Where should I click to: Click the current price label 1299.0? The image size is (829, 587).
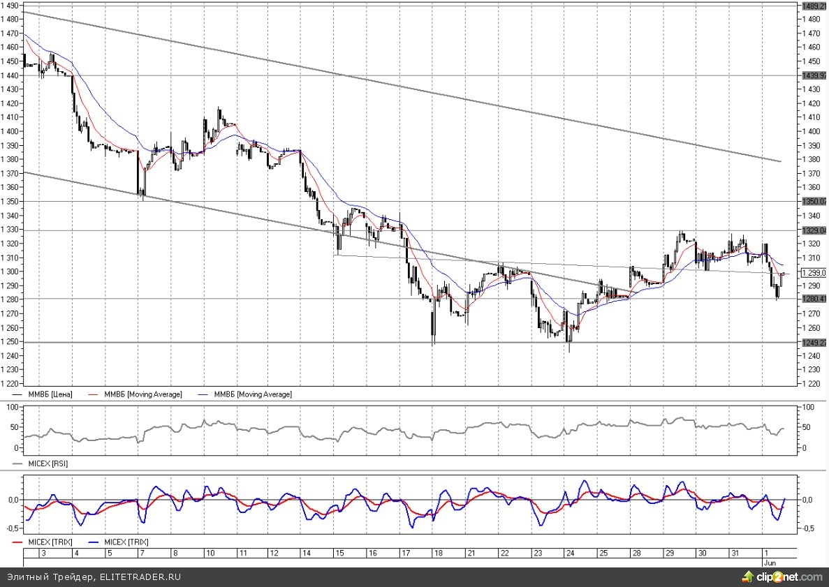[814, 272]
